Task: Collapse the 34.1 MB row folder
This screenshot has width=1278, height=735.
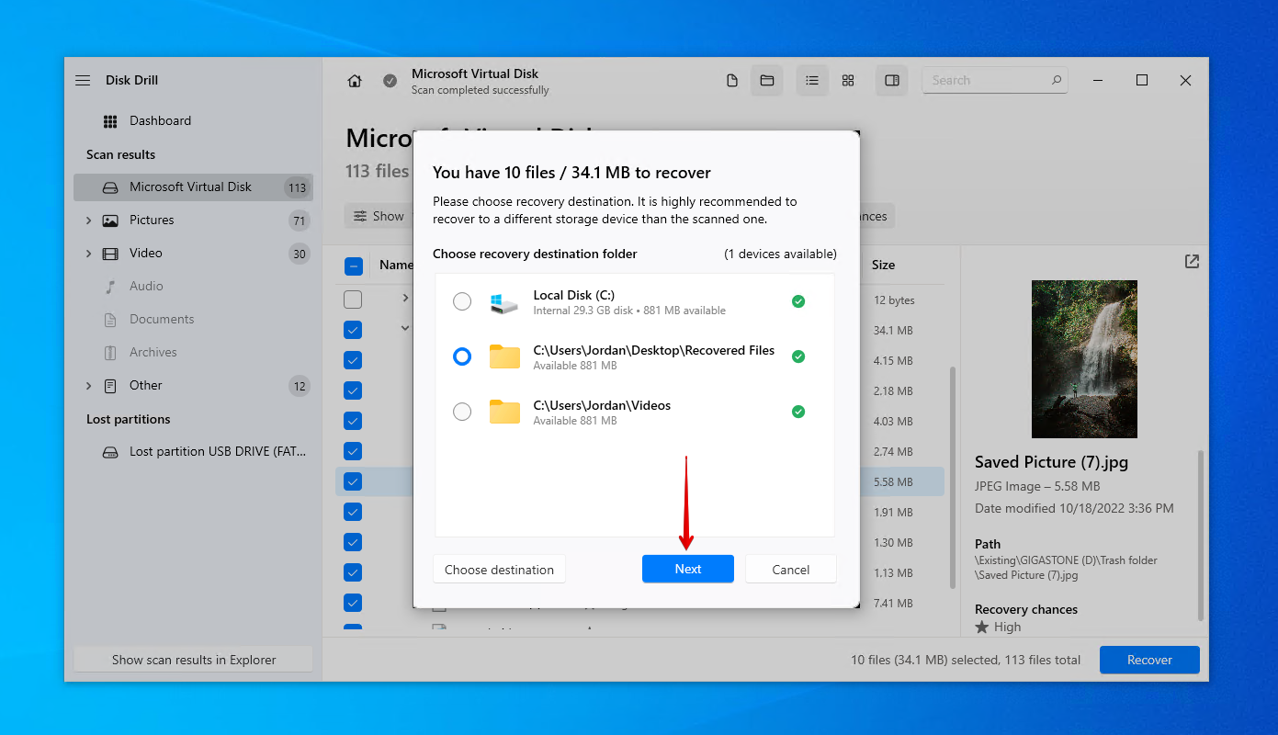Action: pos(405,328)
